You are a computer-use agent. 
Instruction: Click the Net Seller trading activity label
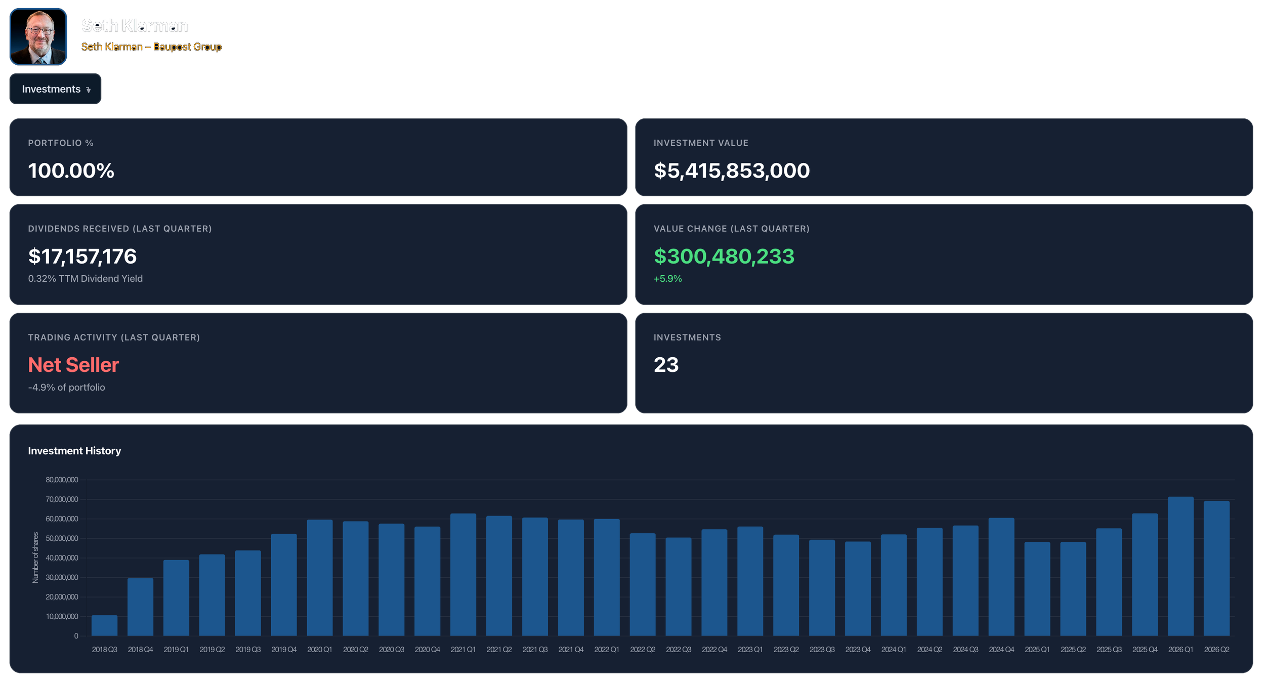(73, 365)
